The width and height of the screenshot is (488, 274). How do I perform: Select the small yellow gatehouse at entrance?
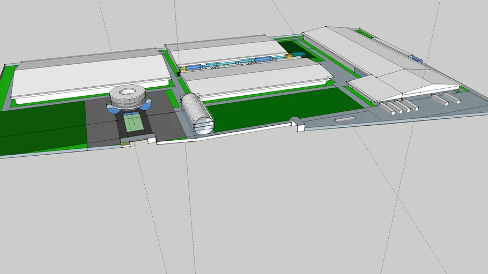[125, 144]
